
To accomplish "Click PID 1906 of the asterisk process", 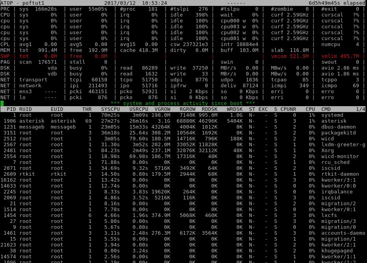I will click(x=10, y=121).
